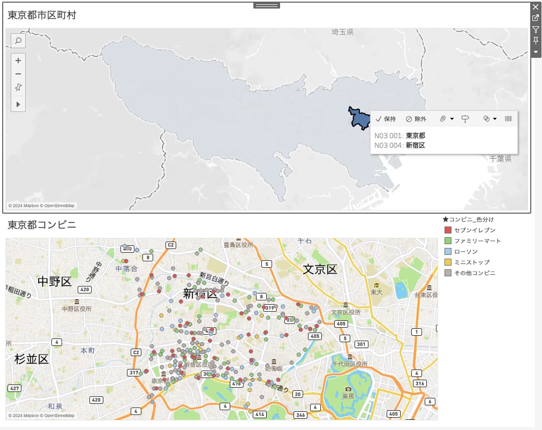The height and width of the screenshot is (430, 542).
Task: Zoom in with the plus button
Action: tap(18, 61)
